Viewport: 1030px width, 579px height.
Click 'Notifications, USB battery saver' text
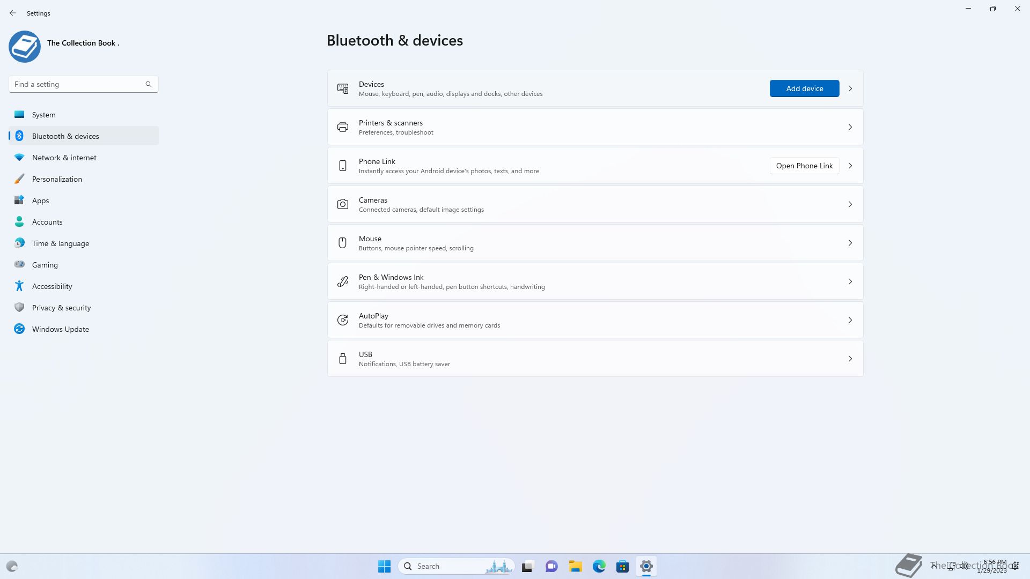pos(404,364)
